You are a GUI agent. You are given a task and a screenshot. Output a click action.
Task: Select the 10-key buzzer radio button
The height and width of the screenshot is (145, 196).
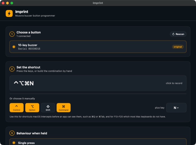click(14, 47)
